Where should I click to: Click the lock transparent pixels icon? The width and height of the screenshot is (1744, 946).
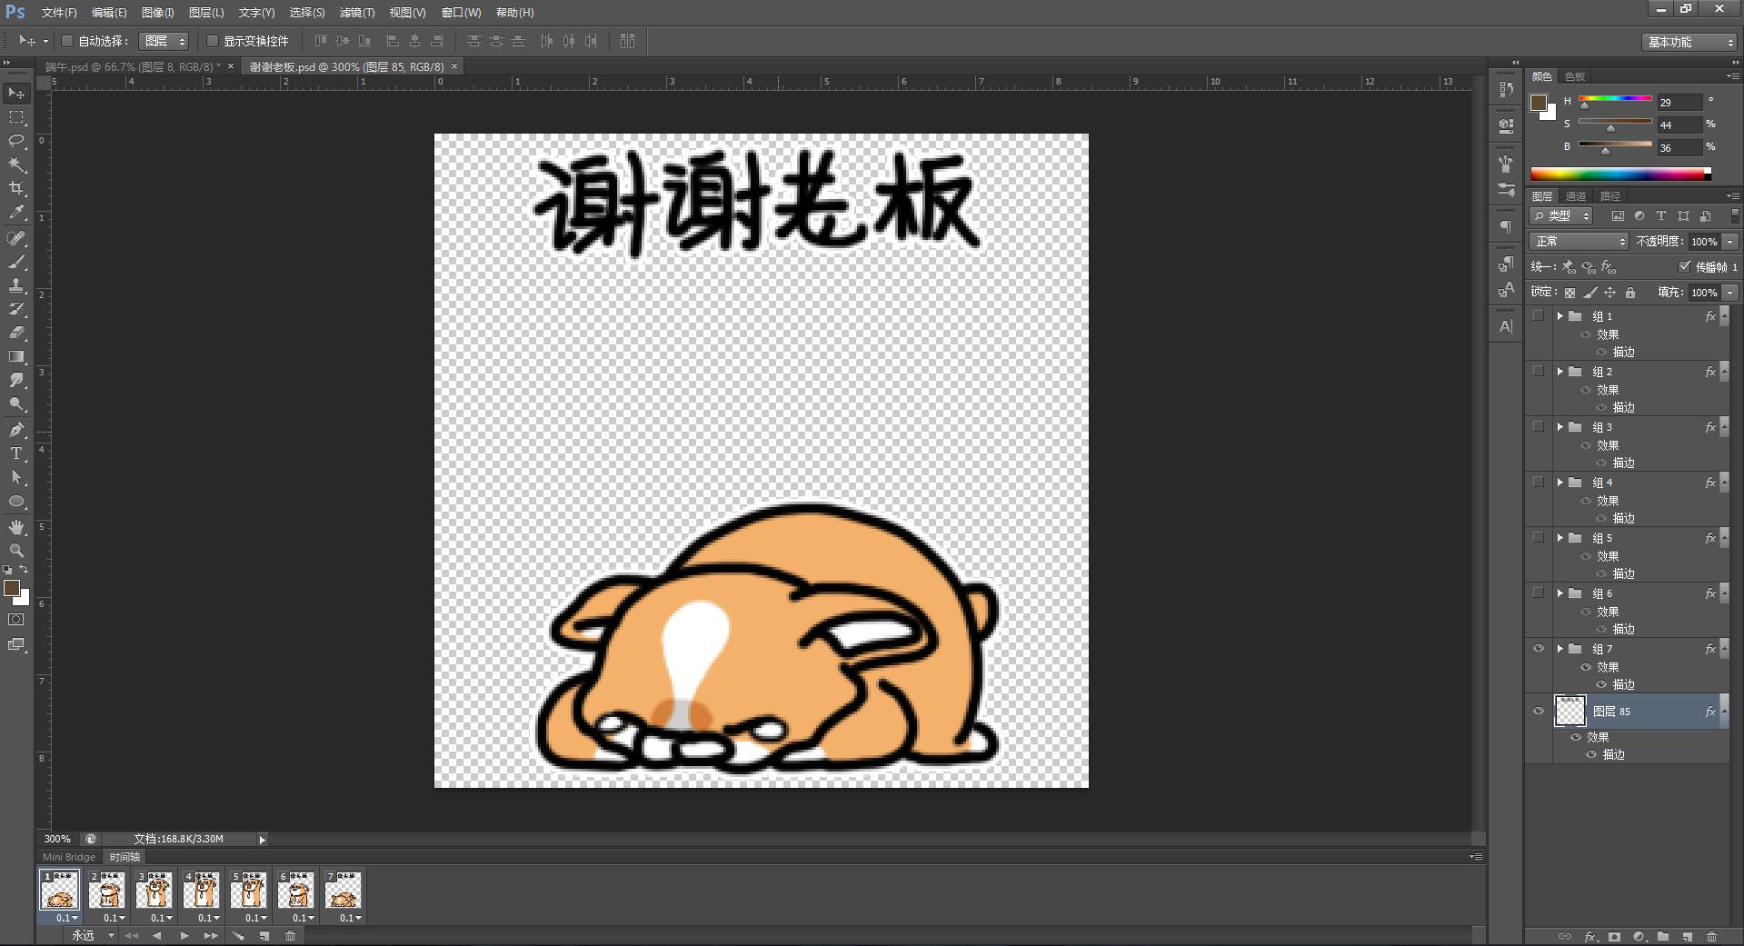(1570, 293)
